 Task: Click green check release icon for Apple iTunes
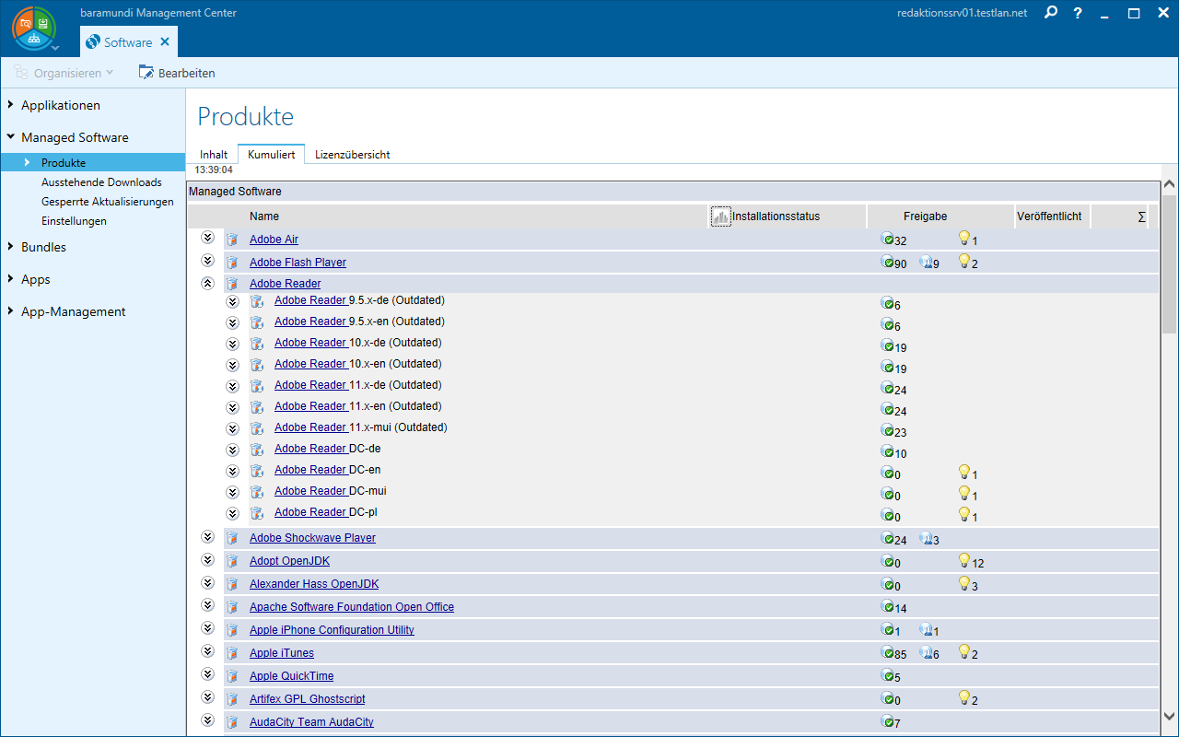[887, 653]
